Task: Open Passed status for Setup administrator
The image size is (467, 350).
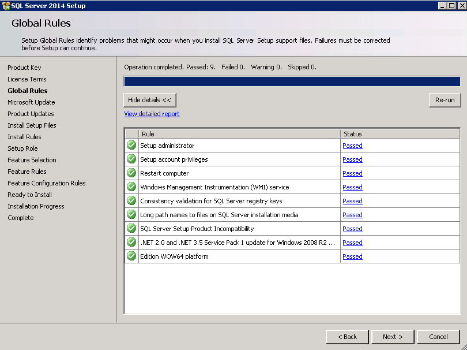Action: click(x=352, y=146)
